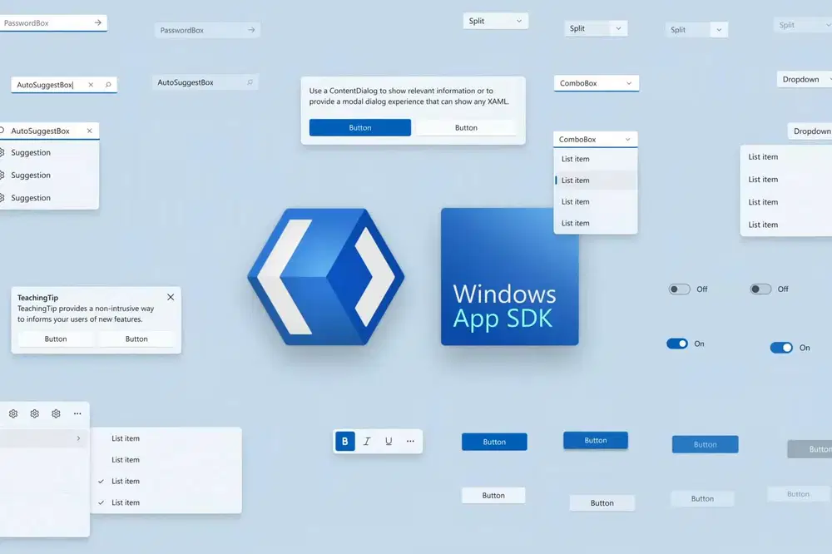Open the Split button dropdown chevron

(x=517, y=20)
